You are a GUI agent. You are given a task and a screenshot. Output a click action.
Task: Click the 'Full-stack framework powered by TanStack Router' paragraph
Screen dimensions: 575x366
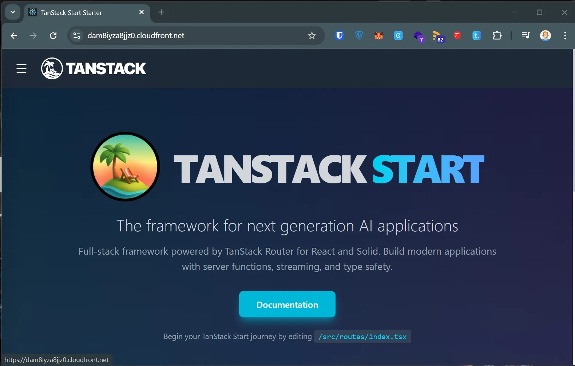click(x=287, y=259)
